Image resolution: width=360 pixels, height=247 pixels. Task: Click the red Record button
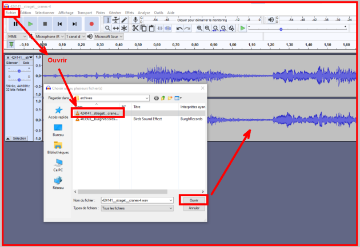point(91,24)
